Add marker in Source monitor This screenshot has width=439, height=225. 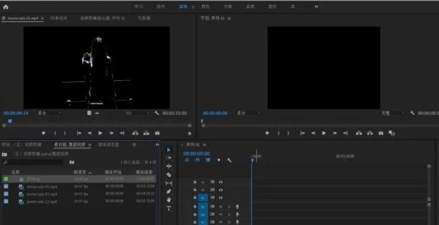click(44, 133)
